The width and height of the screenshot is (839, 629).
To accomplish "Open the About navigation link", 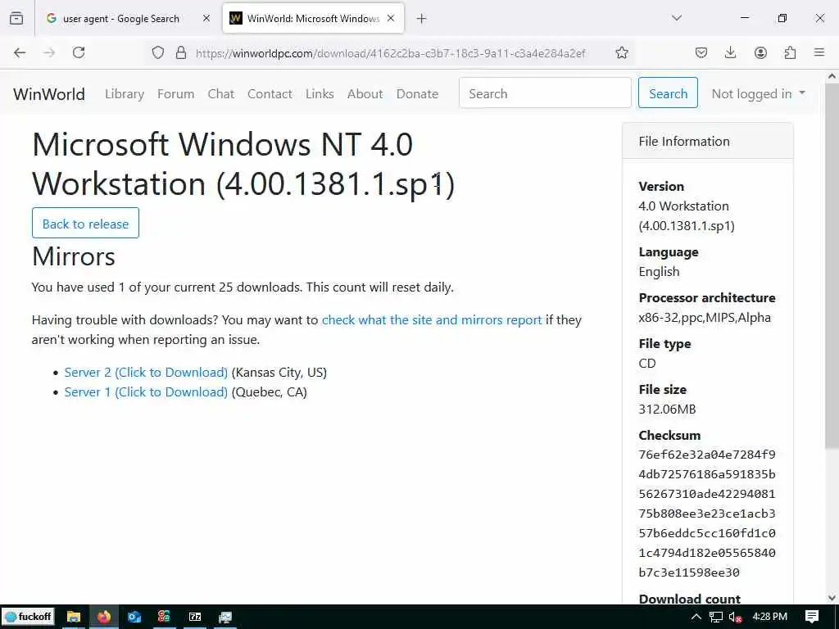I will click(x=365, y=94).
